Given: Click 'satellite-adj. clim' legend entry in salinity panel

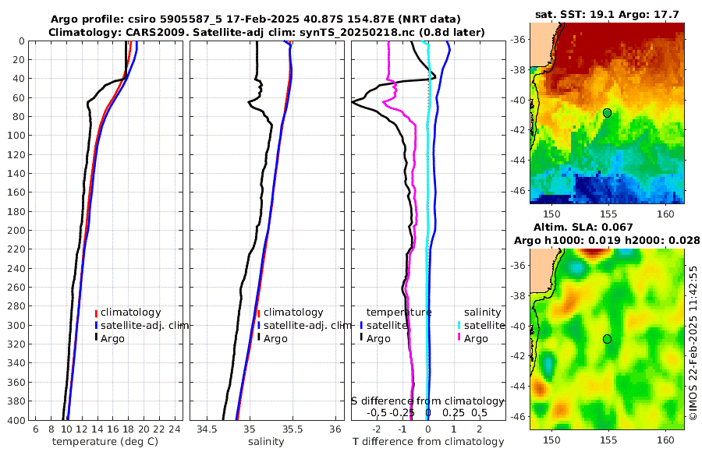Looking at the screenshot, I should (x=307, y=325).
